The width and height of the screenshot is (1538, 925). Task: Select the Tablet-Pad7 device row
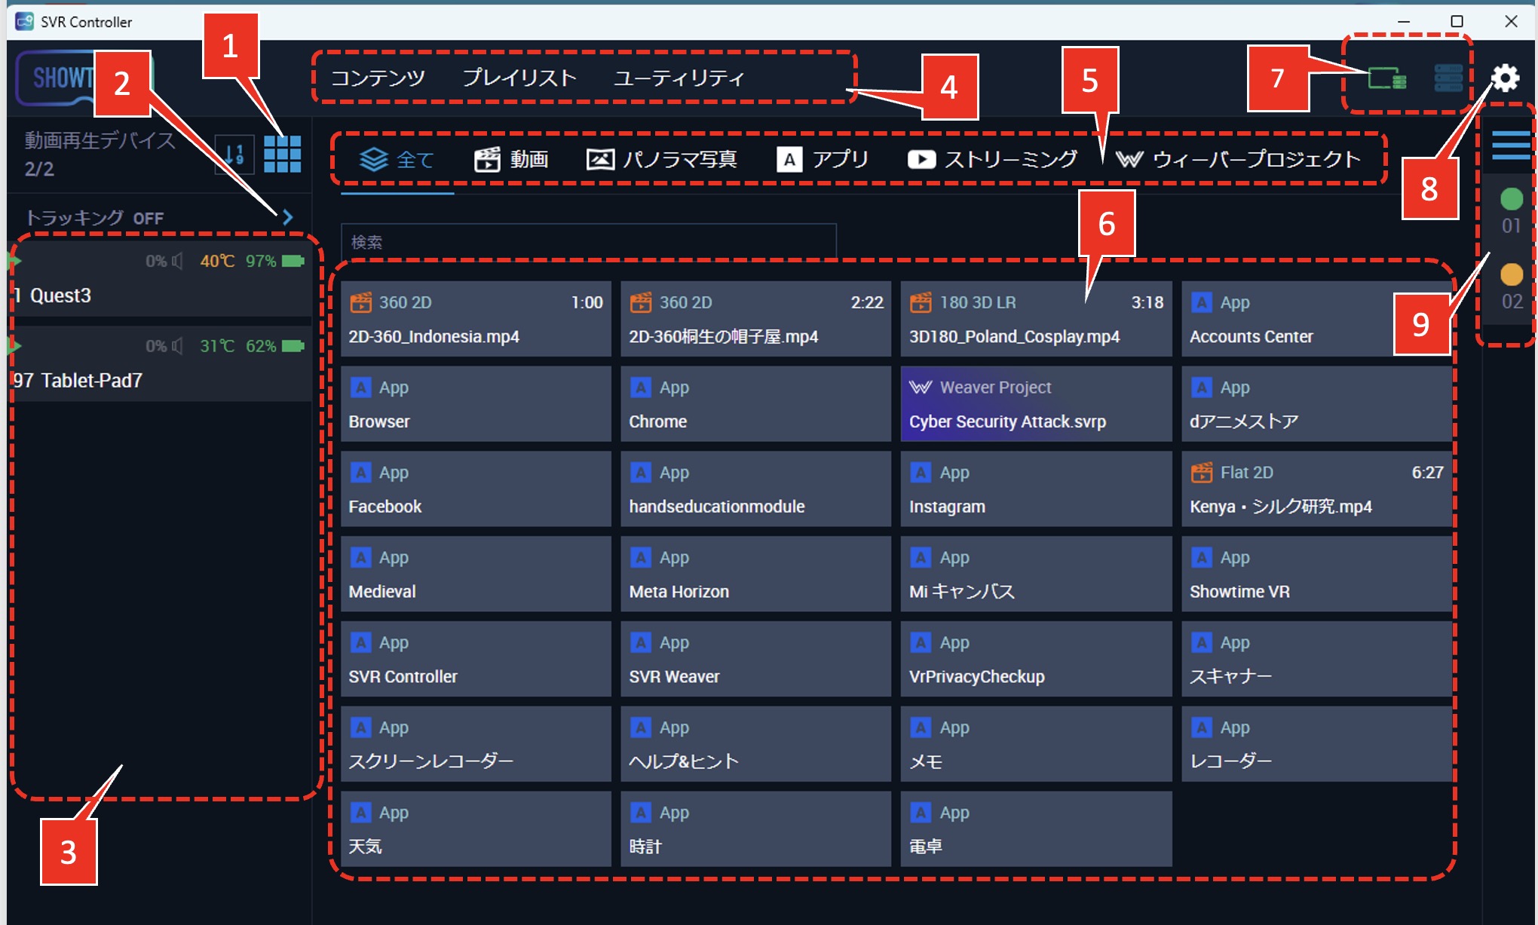click(x=161, y=364)
